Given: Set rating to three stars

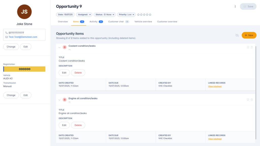Looking at the screenshot, I should coord(144,15).
